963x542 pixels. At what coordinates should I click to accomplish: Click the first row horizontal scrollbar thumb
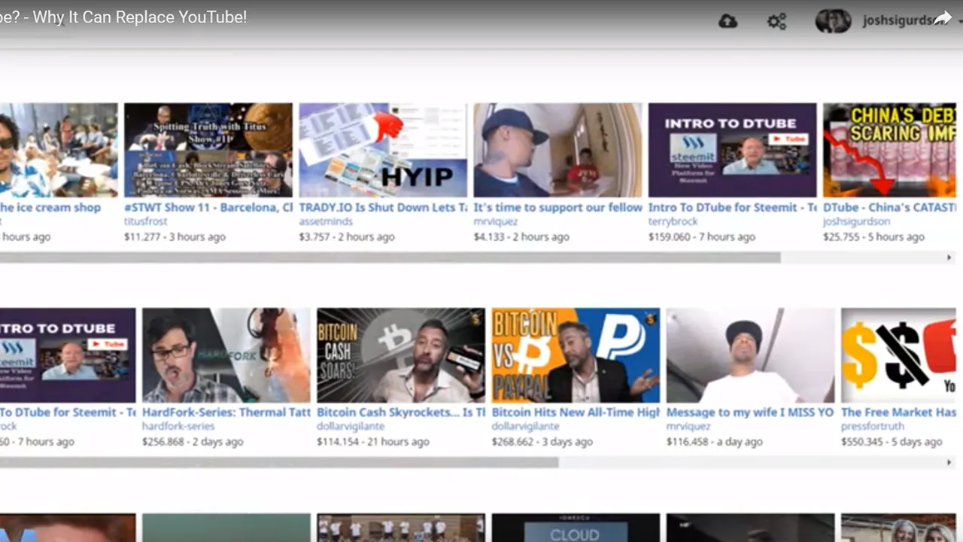[x=390, y=257]
